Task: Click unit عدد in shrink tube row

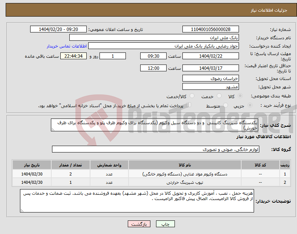Action: (x=109, y=182)
